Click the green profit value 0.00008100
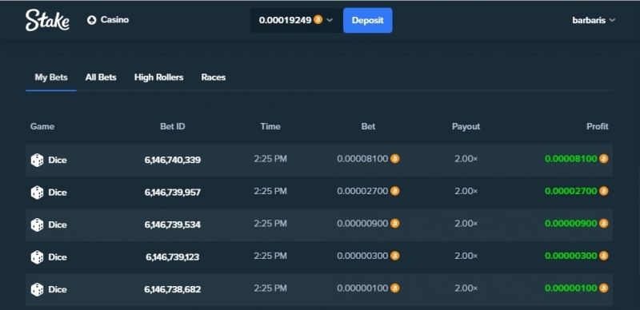The width and height of the screenshot is (640, 310). (571, 159)
